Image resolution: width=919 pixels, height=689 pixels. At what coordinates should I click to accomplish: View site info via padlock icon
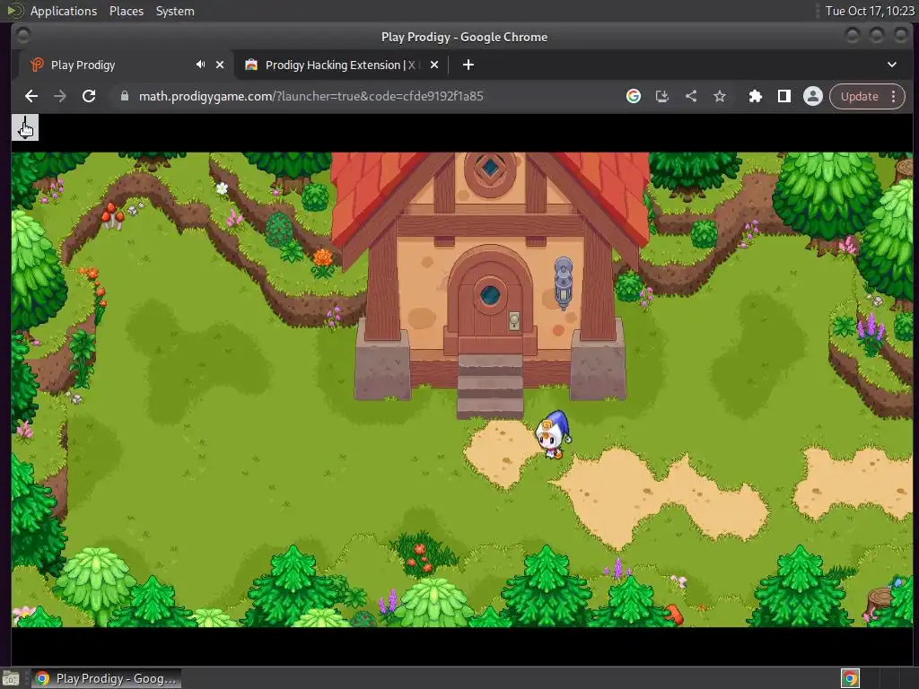(124, 96)
